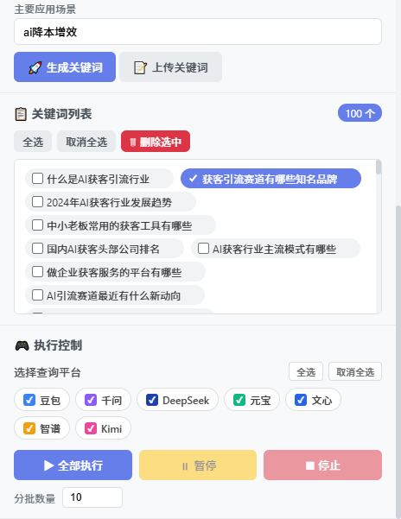Click the 100 个 keyword count badge
401x519 pixels.
coord(360,113)
